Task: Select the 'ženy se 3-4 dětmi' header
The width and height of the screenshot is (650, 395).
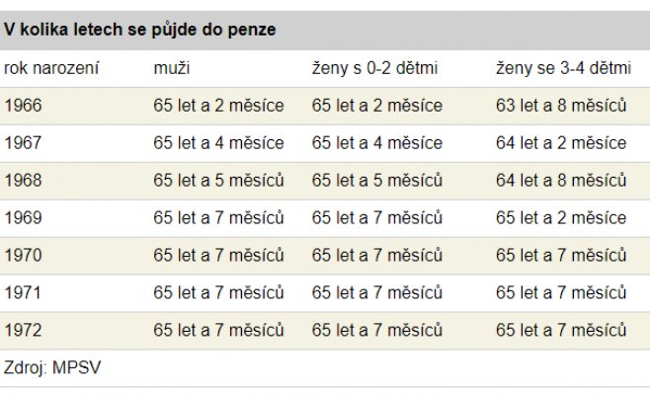Action: pos(562,68)
